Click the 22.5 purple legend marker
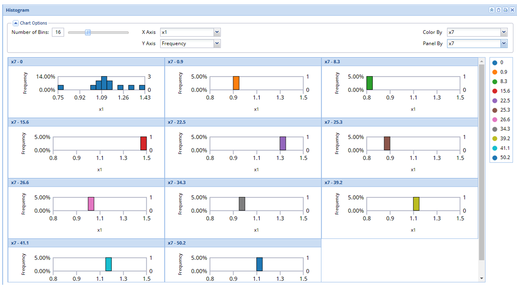Screen dimensions: 517x287 pos(495,101)
